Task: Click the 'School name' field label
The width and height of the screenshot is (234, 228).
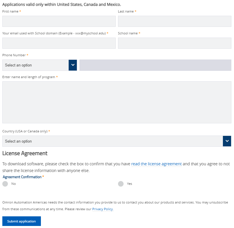Action: (128, 33)
